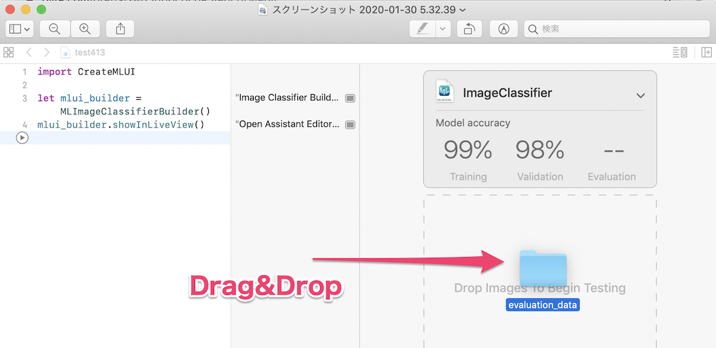Screen dimensions: 716x348
Task: Toggle the Open Assistant Editor result view
Action: [350, 124]
